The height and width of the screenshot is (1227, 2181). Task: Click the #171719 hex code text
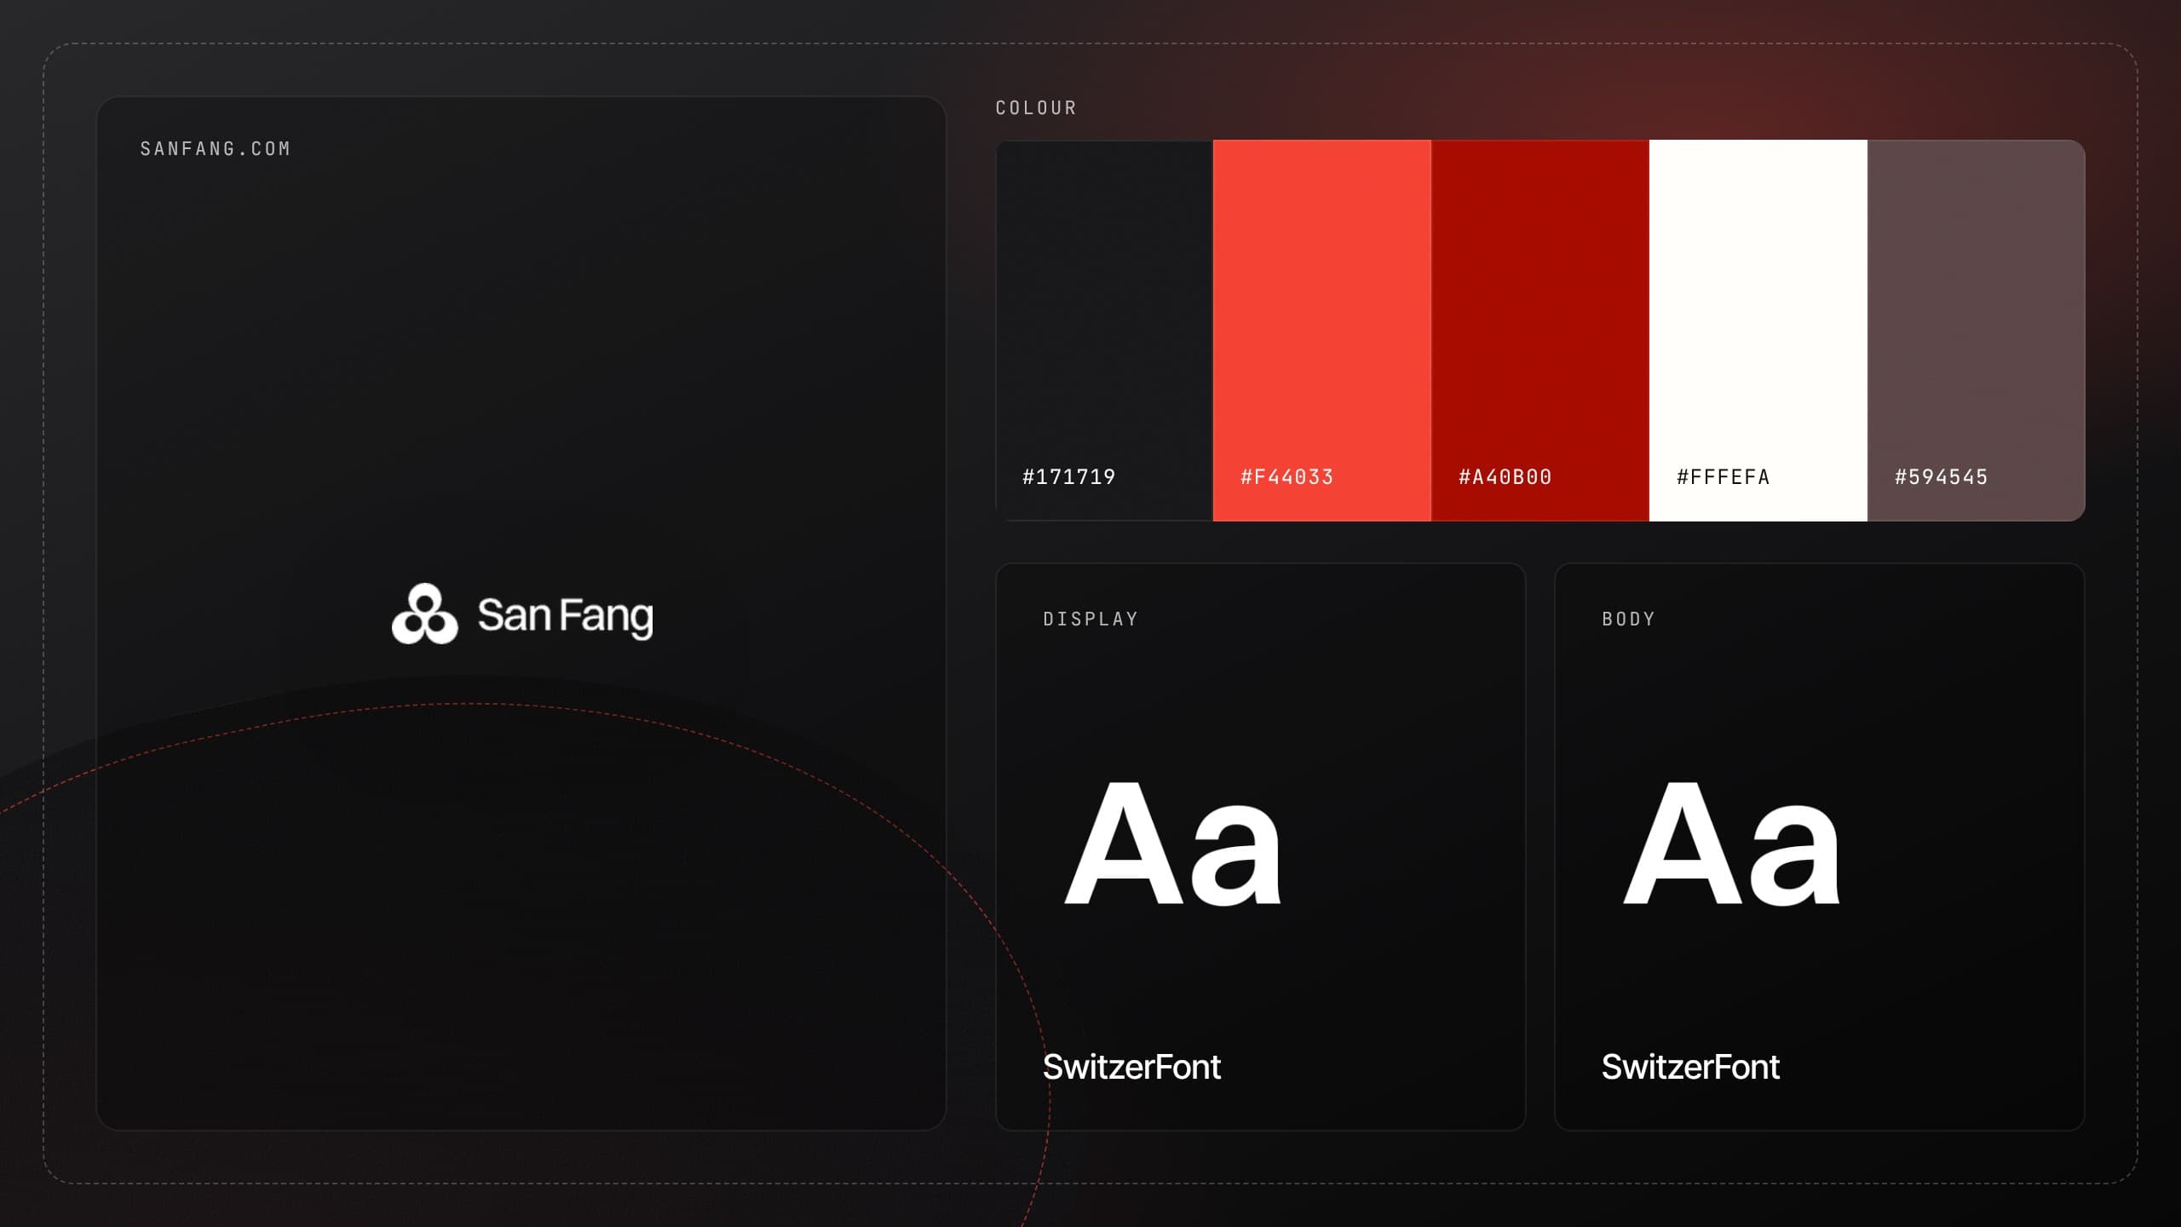click(1069, 477)
